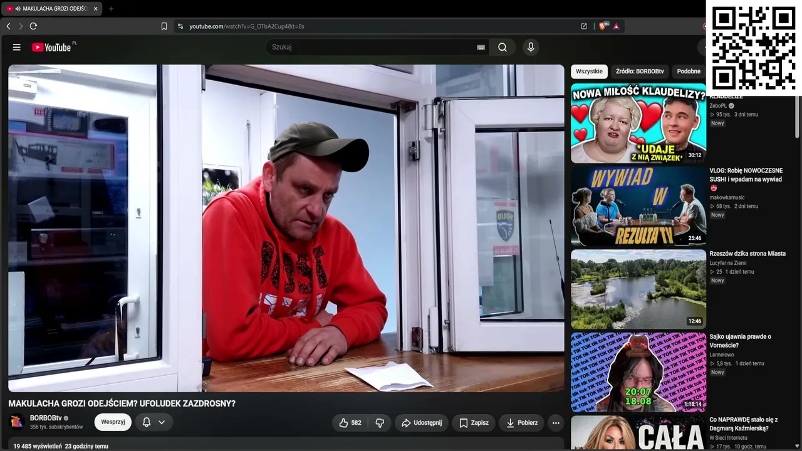Close the MAKULACHA GROZI browser tab
This screenshot has width=802, height=451.
pyautogui.click(x=95, y=9)
